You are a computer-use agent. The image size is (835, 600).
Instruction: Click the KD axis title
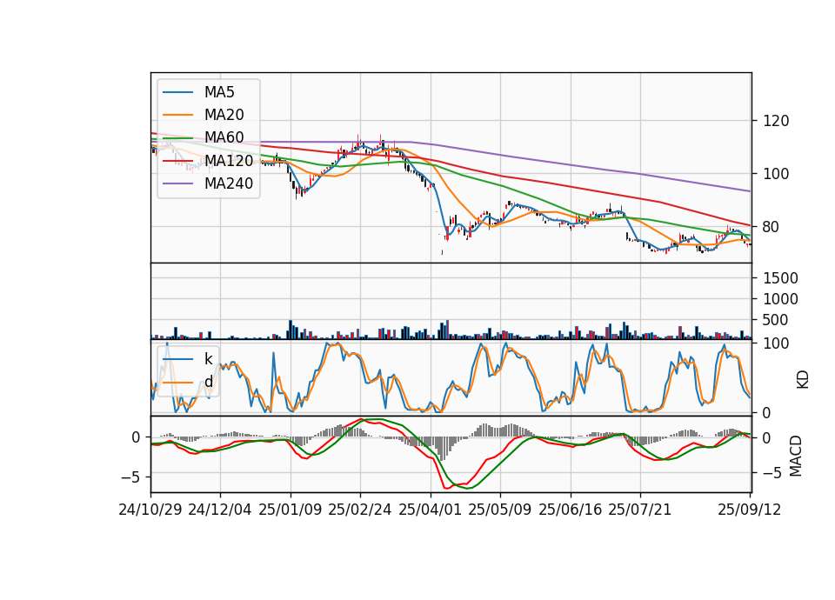(803, 379)
